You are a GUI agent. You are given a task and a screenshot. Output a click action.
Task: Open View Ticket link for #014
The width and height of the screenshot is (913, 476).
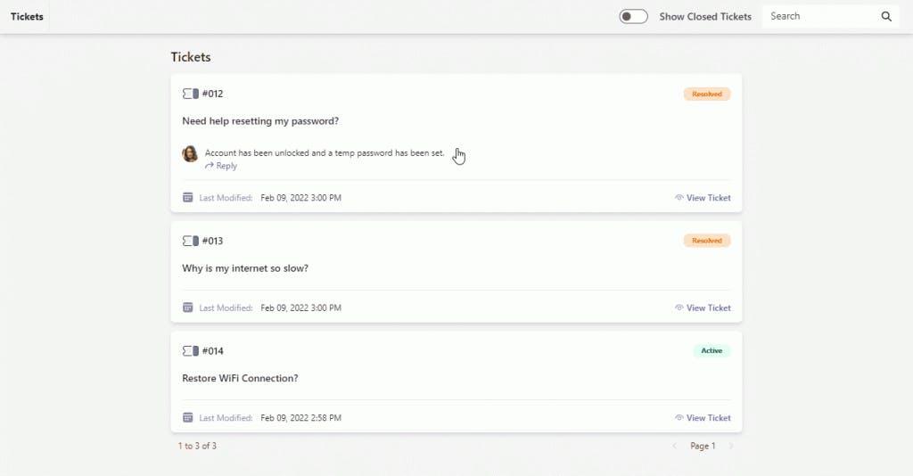click(708, 418)
